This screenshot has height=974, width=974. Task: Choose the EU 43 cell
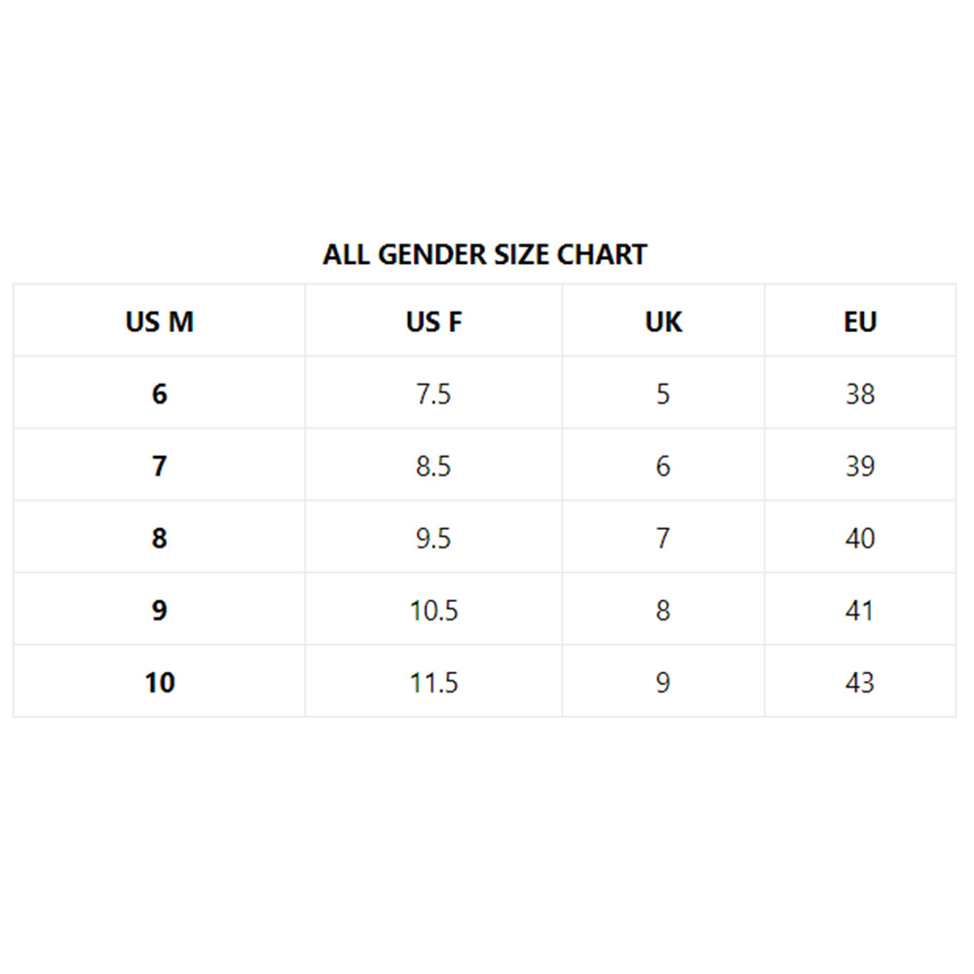pos(860,681)
